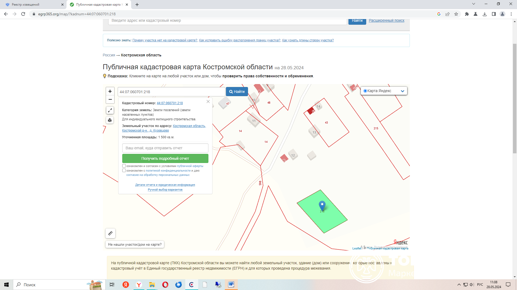517x290 pixels.
Task: Select the Карта Яндекс radio button
Action: tap(365, 91)
